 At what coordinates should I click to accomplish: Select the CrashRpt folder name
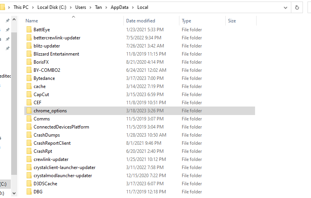click(43, 151)
